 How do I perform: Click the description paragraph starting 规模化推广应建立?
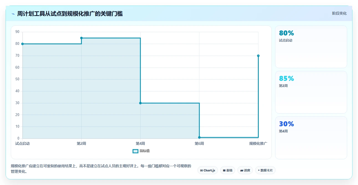(x=101, y=169)
